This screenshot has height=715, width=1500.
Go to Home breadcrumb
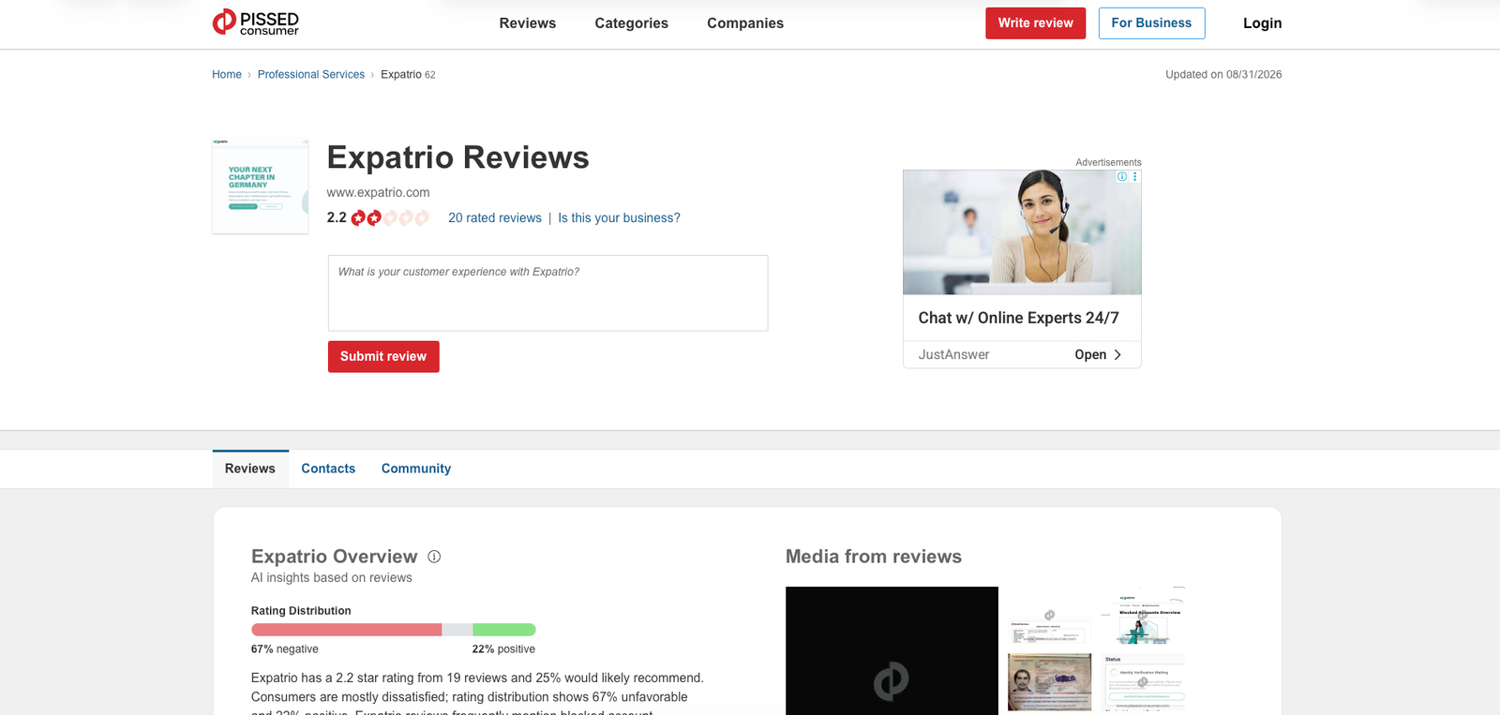pyautogui.click(x=227, y=75)
